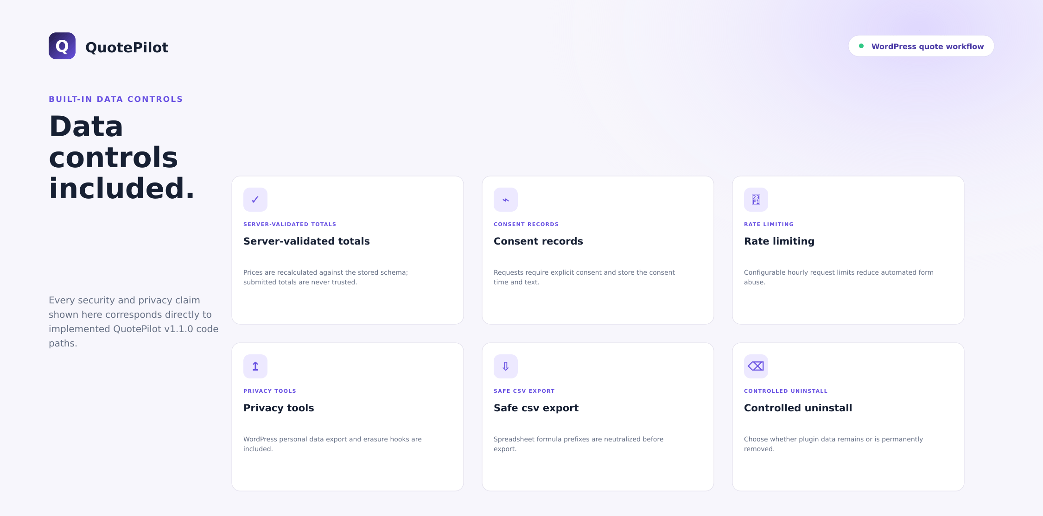Click the text about requests requiring explicit consent
Image resolution: width=1043 pixels, height=516 pixels.
pyautogui.click(x=584, y=277)
